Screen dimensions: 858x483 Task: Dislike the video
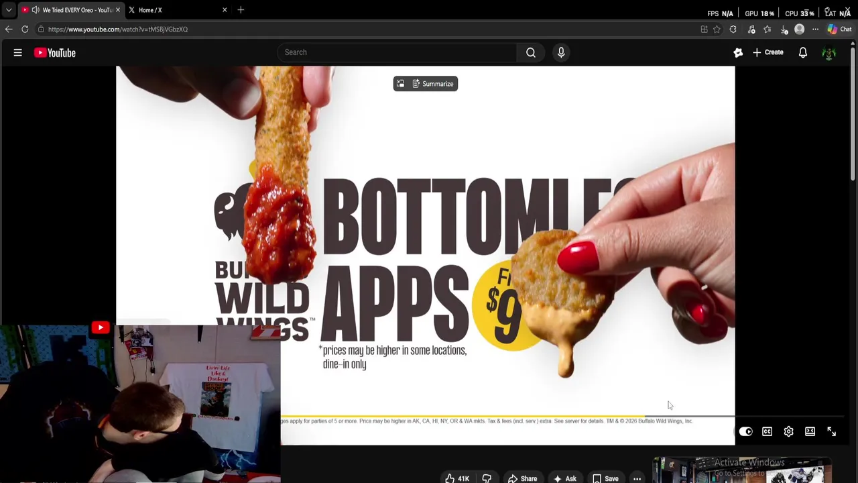point(487,478)
